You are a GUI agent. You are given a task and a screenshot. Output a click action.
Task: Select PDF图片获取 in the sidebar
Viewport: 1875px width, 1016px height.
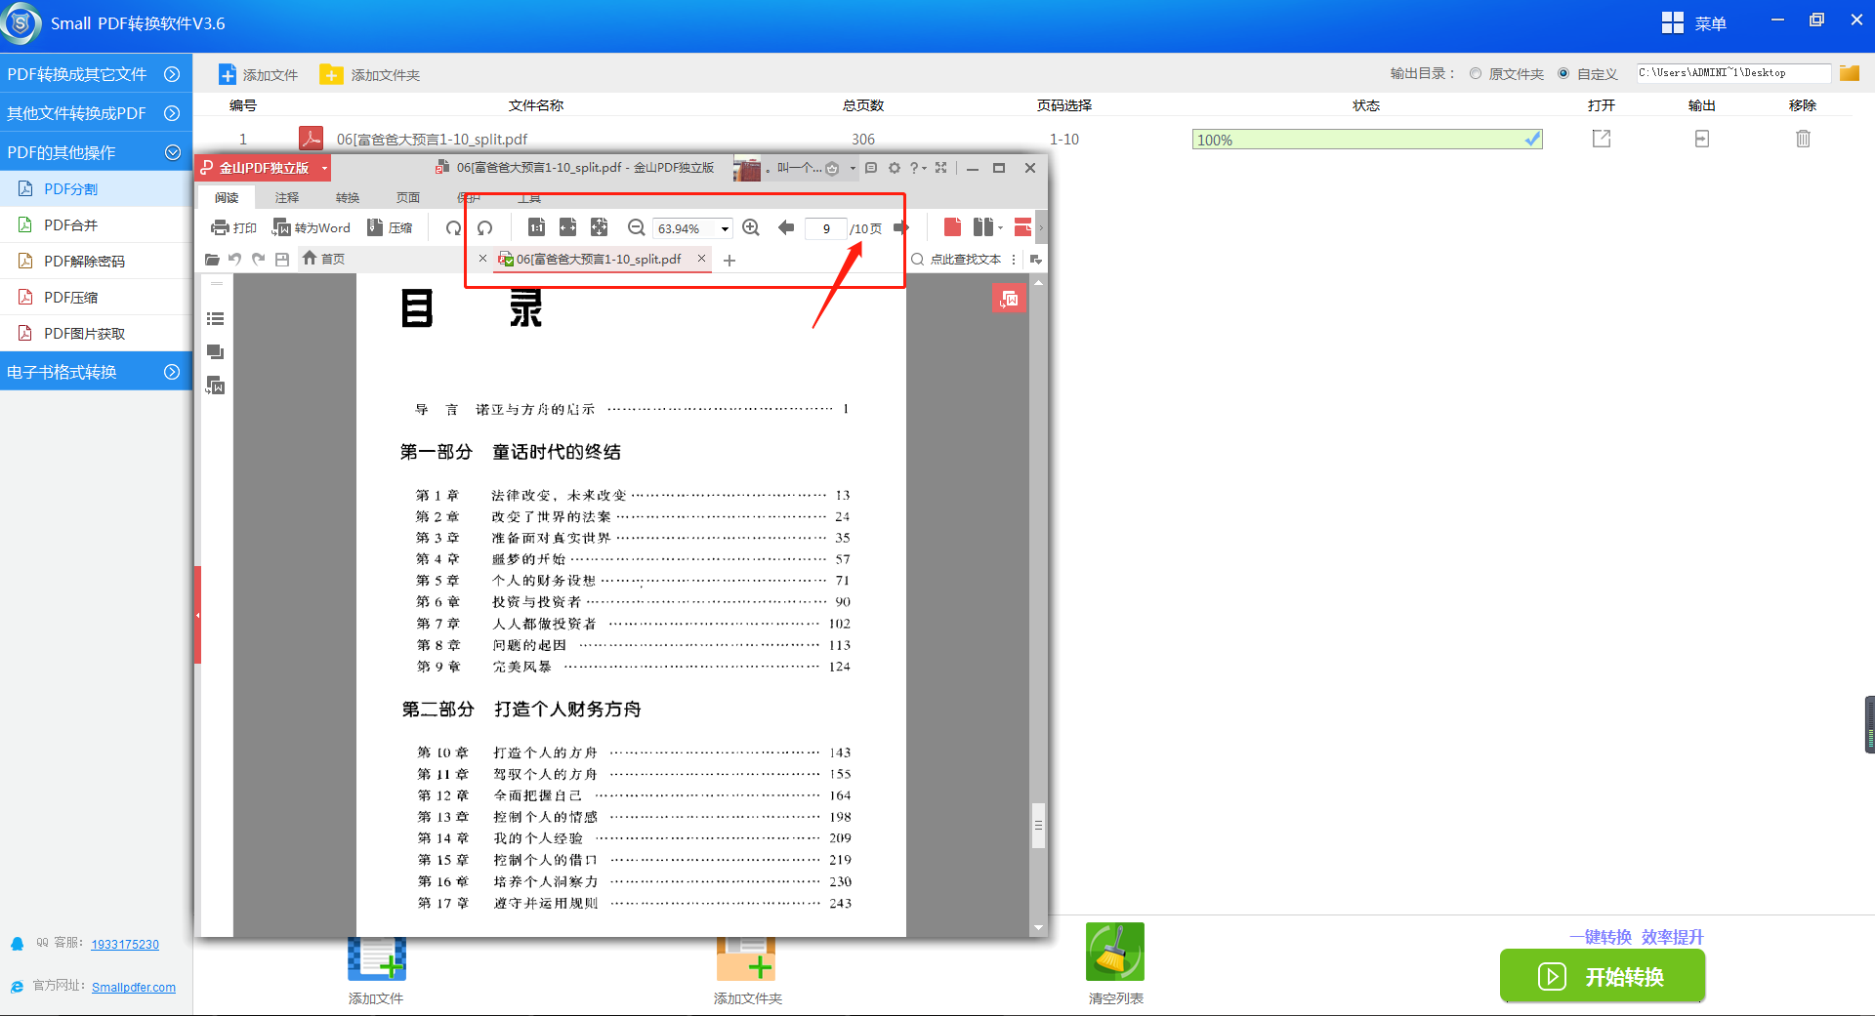[x=96, y=334]
